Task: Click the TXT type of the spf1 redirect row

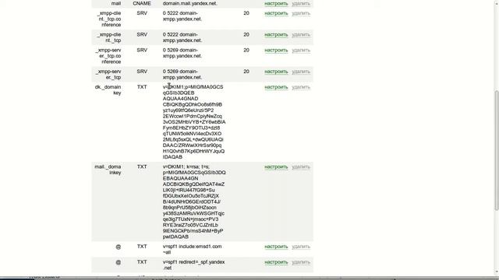Action: [x=142, y=262]
